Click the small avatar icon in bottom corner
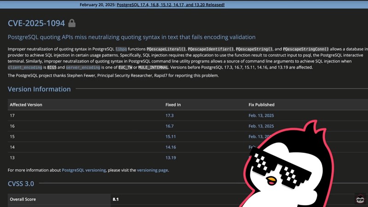Viewport: 368px width, 207px height. tap(360, 199)
